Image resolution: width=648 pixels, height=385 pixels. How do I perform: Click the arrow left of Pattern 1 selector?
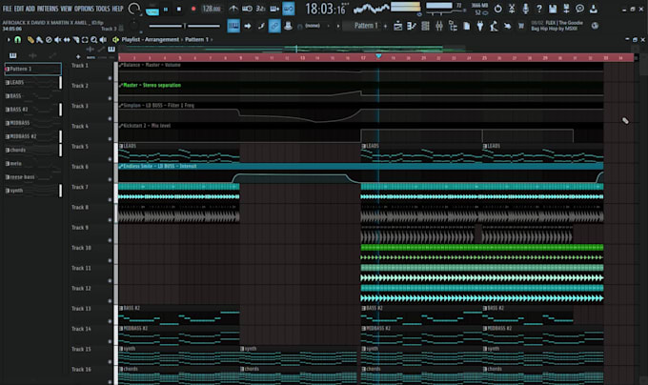click(x=338, y=26)
